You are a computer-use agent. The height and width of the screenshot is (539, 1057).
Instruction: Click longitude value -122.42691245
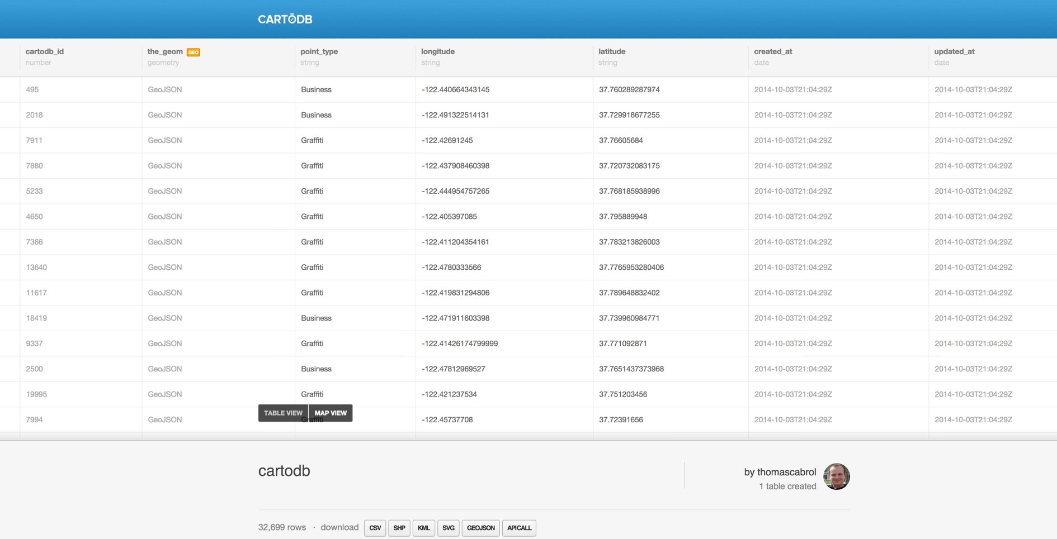[447, 140]
